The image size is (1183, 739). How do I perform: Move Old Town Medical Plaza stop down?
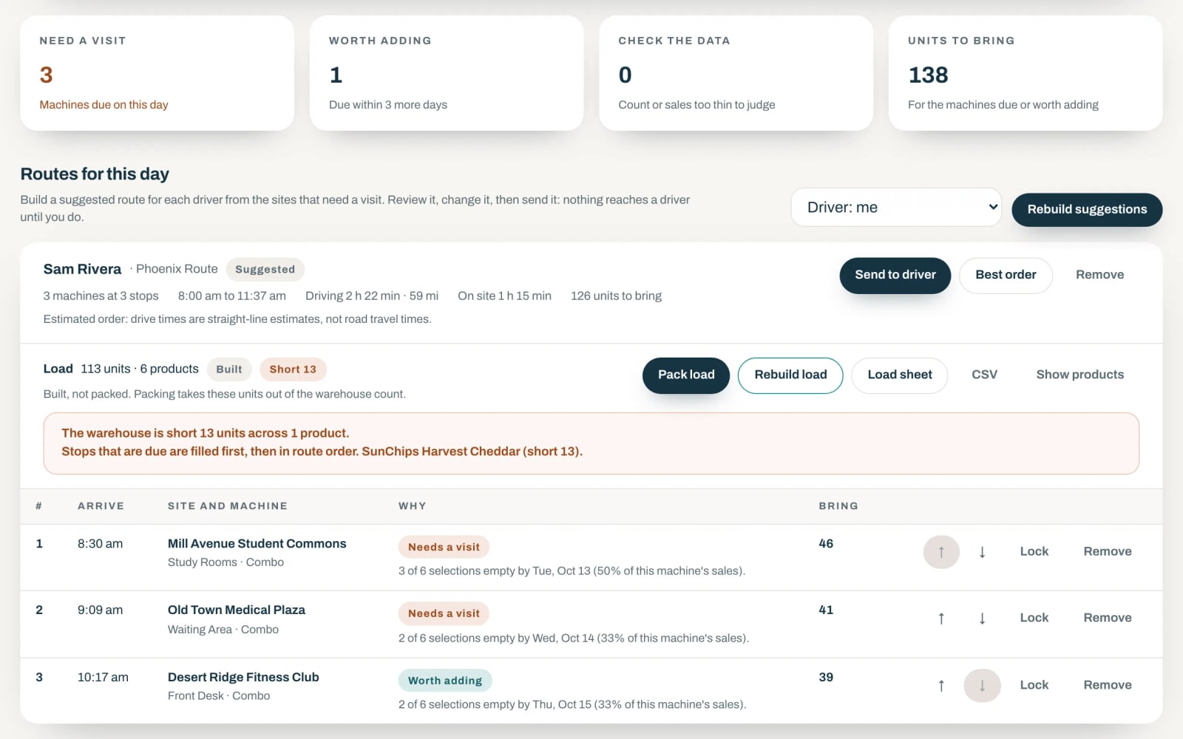pyautogui.click(x=982, y=619)
